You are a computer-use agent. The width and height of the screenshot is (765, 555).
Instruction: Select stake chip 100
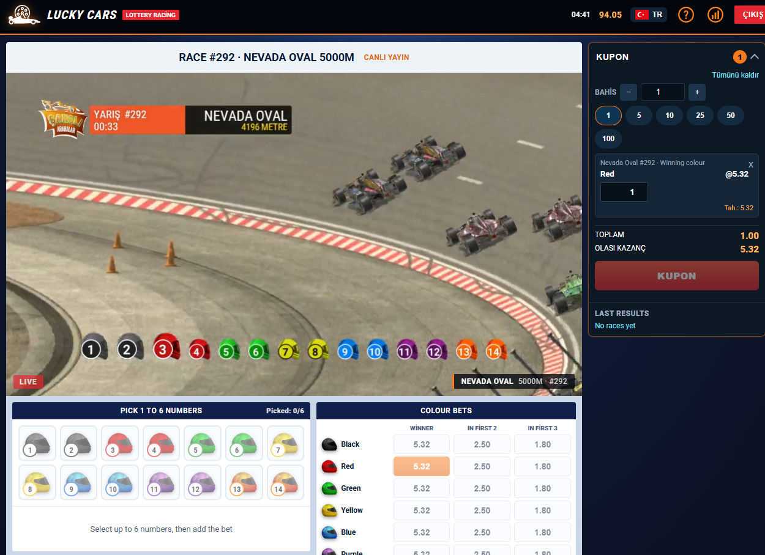(608, 139)
